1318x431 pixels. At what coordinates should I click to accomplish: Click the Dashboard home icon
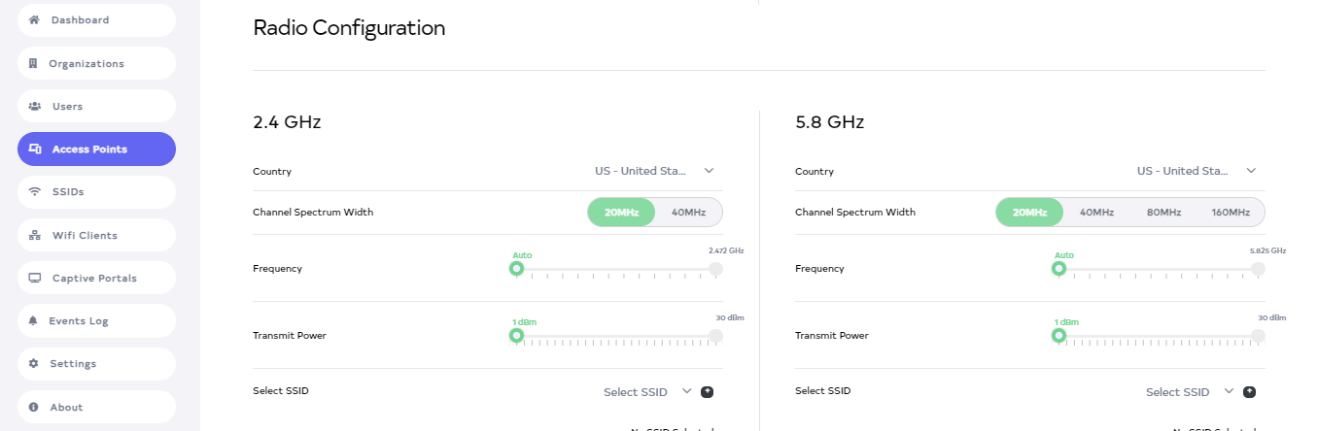tap(34, 20)
